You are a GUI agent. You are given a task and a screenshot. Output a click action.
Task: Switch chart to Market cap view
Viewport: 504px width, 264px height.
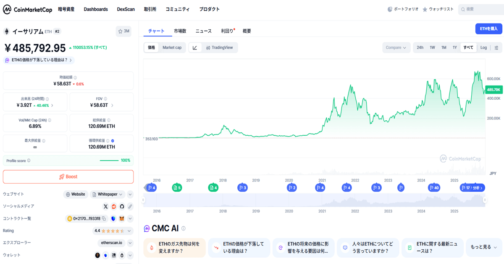tap(172, 48)
